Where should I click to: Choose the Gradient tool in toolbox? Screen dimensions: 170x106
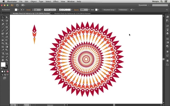pyautogui.click(x=7, y=47)
